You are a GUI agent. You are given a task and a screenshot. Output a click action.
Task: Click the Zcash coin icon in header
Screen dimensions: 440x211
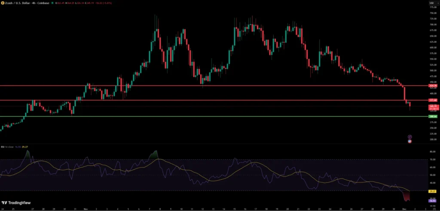point(3,3)
